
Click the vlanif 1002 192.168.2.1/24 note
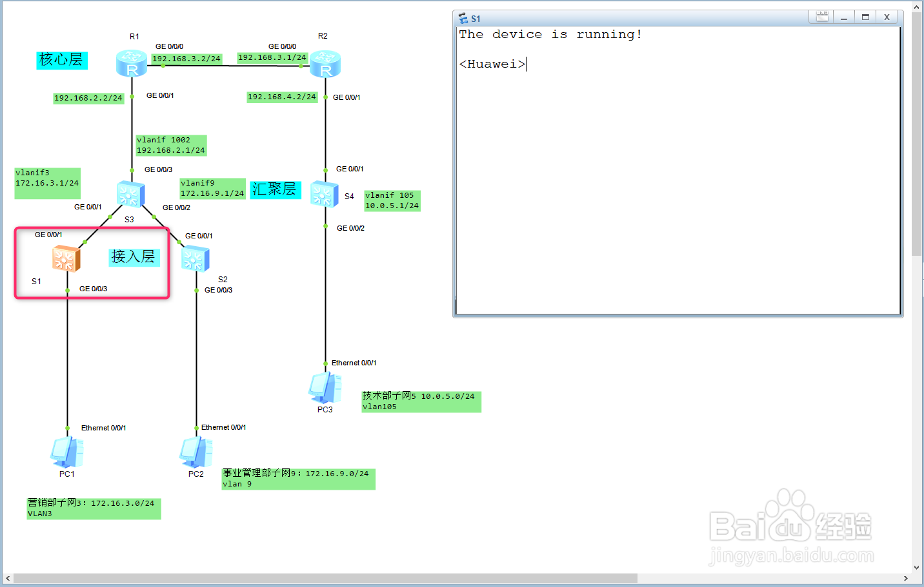click(x=171, y=145)
